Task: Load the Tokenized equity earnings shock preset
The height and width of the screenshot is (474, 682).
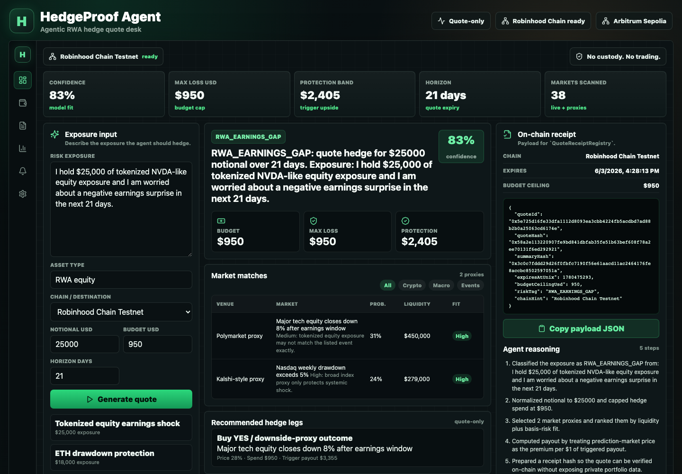Action: [121, 428]
